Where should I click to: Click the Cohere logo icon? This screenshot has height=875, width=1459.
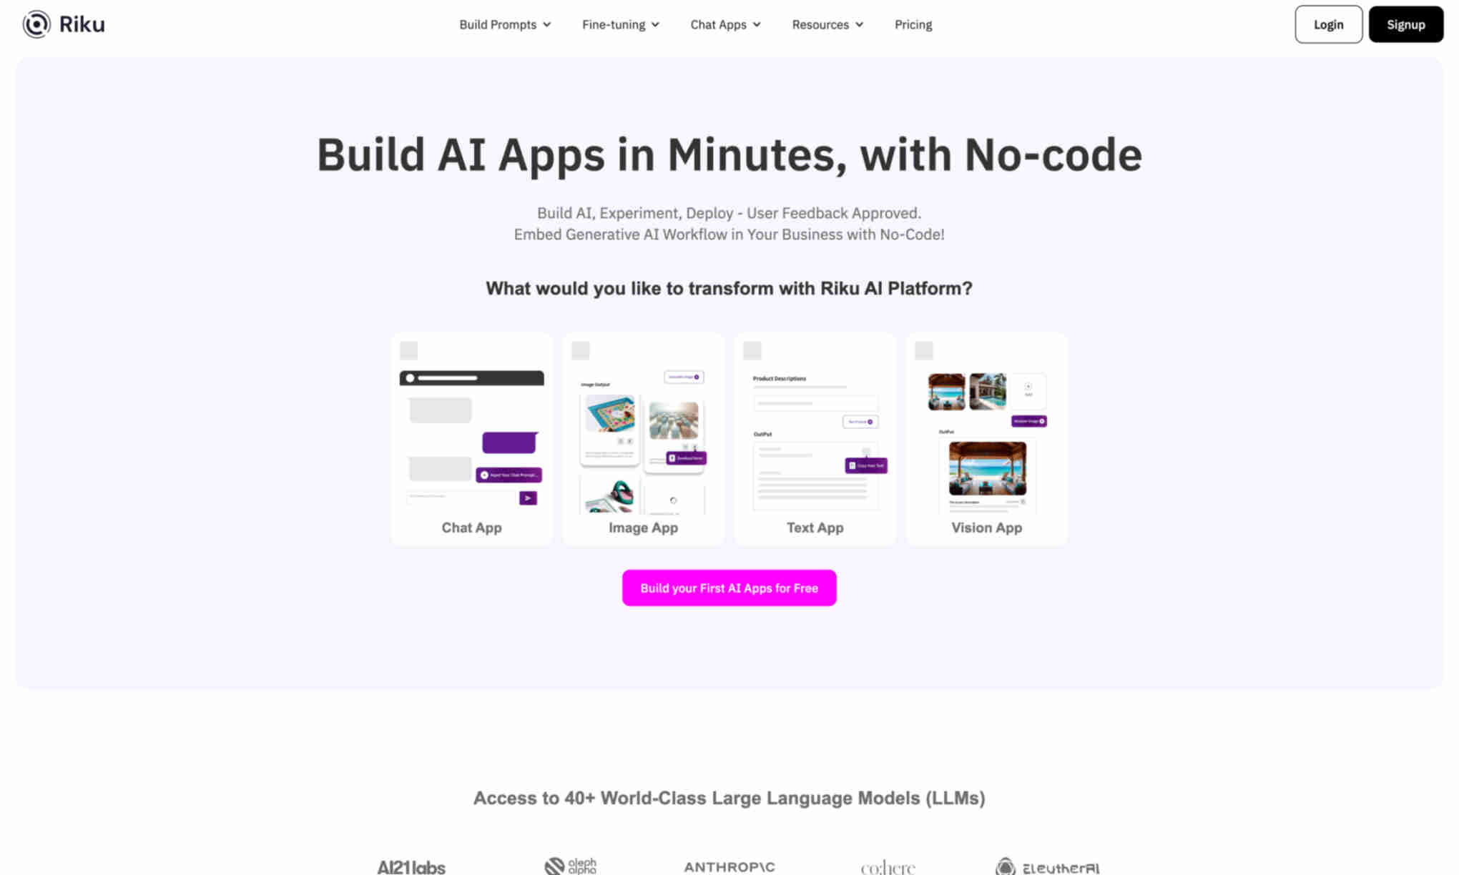click(887, 866)
